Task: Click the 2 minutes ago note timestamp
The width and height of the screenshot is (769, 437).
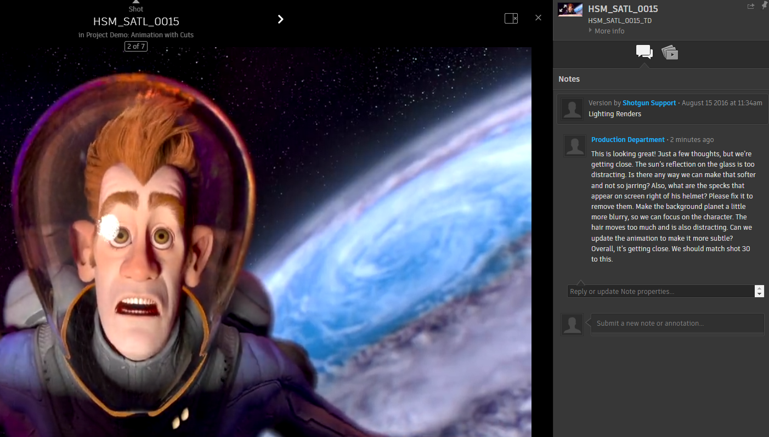Action: (692, 140)
